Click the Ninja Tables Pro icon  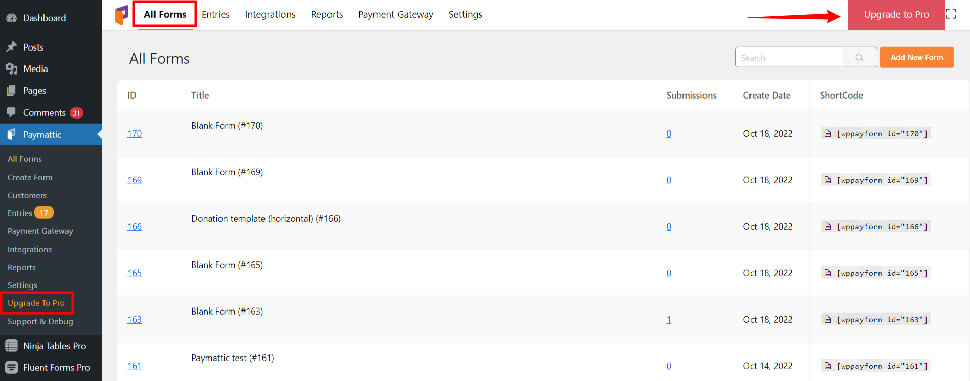click(11, 346)
